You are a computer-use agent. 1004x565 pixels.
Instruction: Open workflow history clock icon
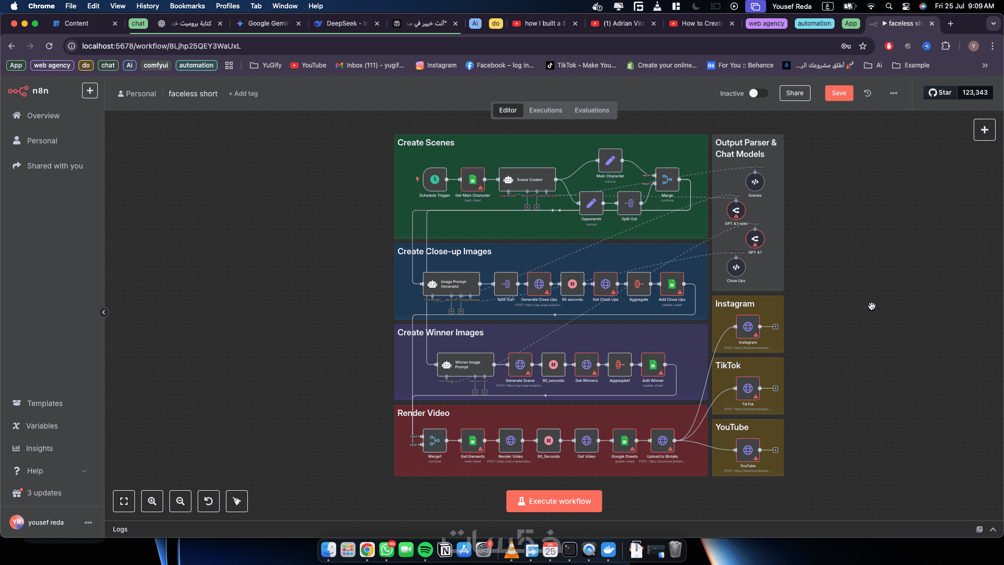[868, 93]
